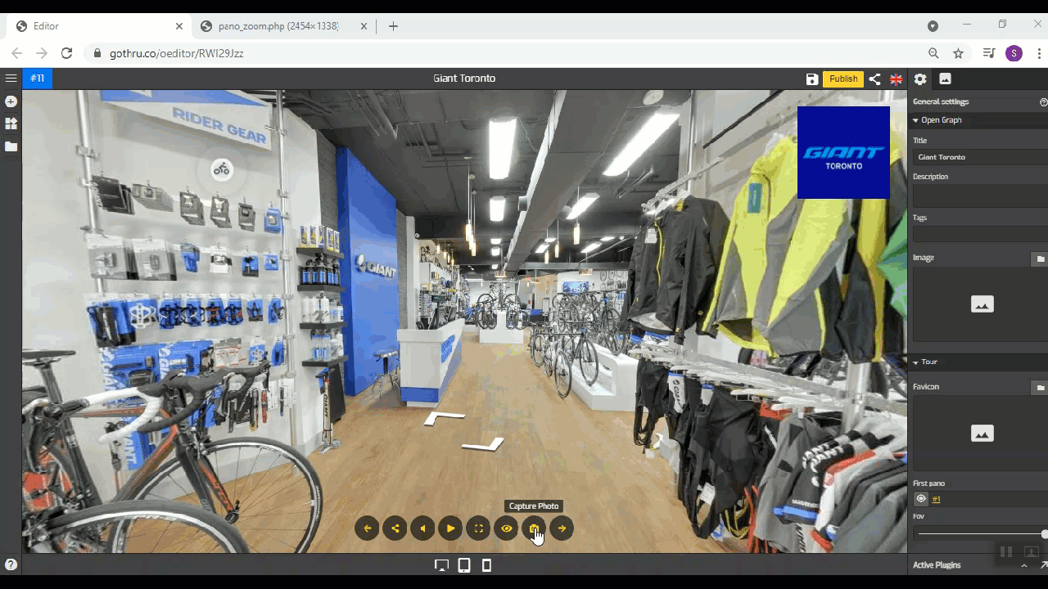
Task: Toggle the eye visibility button in viewer
Action: click(x=507, y=528)
